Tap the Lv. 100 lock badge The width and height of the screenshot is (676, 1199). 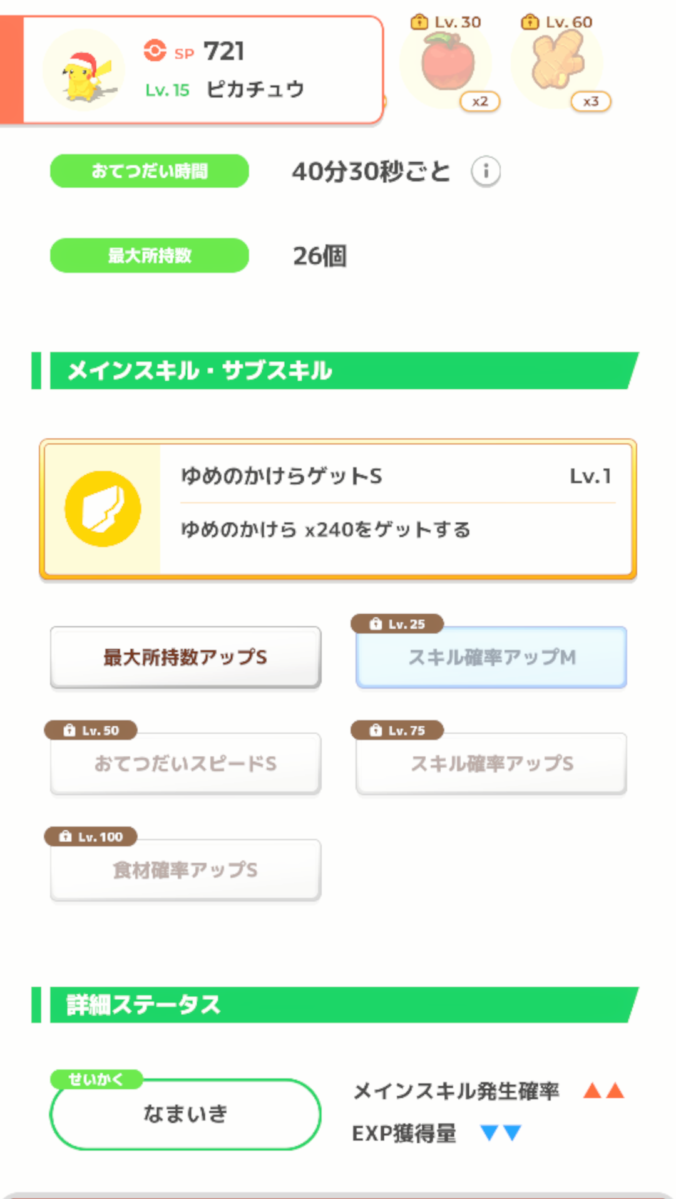(91, 836)
